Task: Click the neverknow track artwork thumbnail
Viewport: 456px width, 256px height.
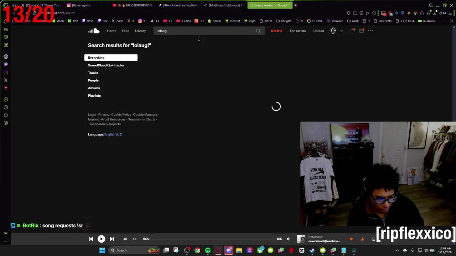Action: (x=301, y=239)
